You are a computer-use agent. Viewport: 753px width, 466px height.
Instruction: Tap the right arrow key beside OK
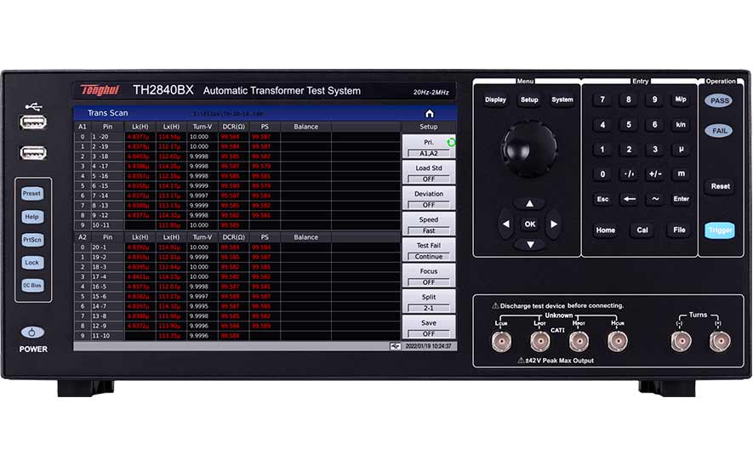coord(554,224)
